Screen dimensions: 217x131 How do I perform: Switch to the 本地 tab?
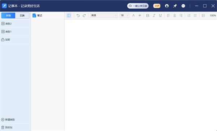point(8,15)
